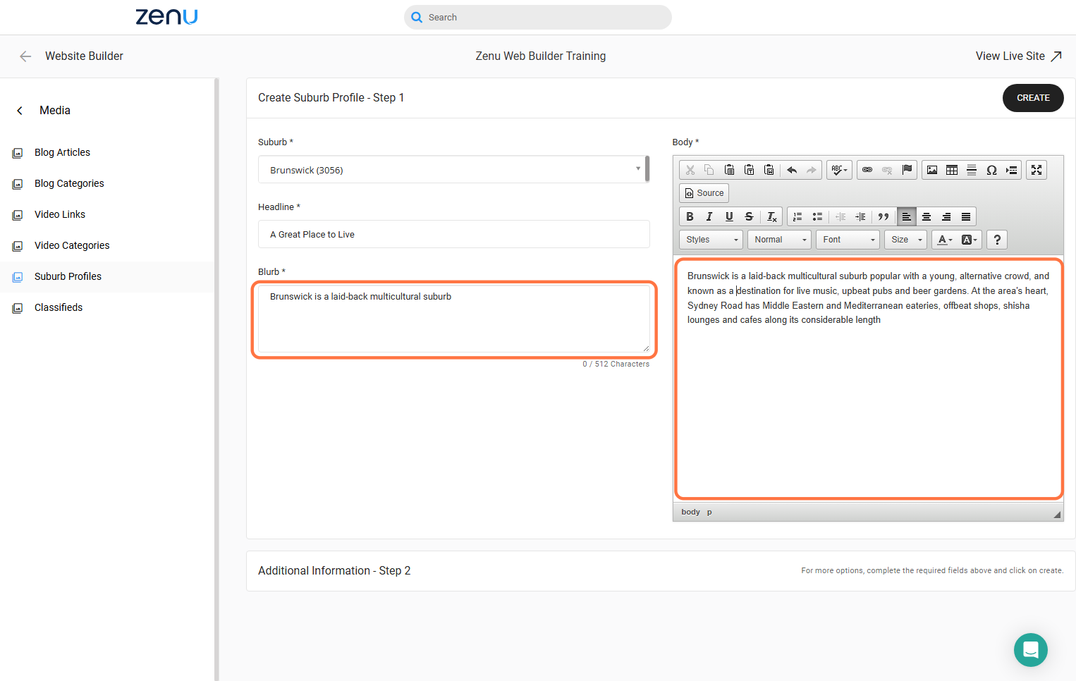Viewport: 1076px width, 681px height.
Task: Insert a horizontal line
Action: pos(972,170)
